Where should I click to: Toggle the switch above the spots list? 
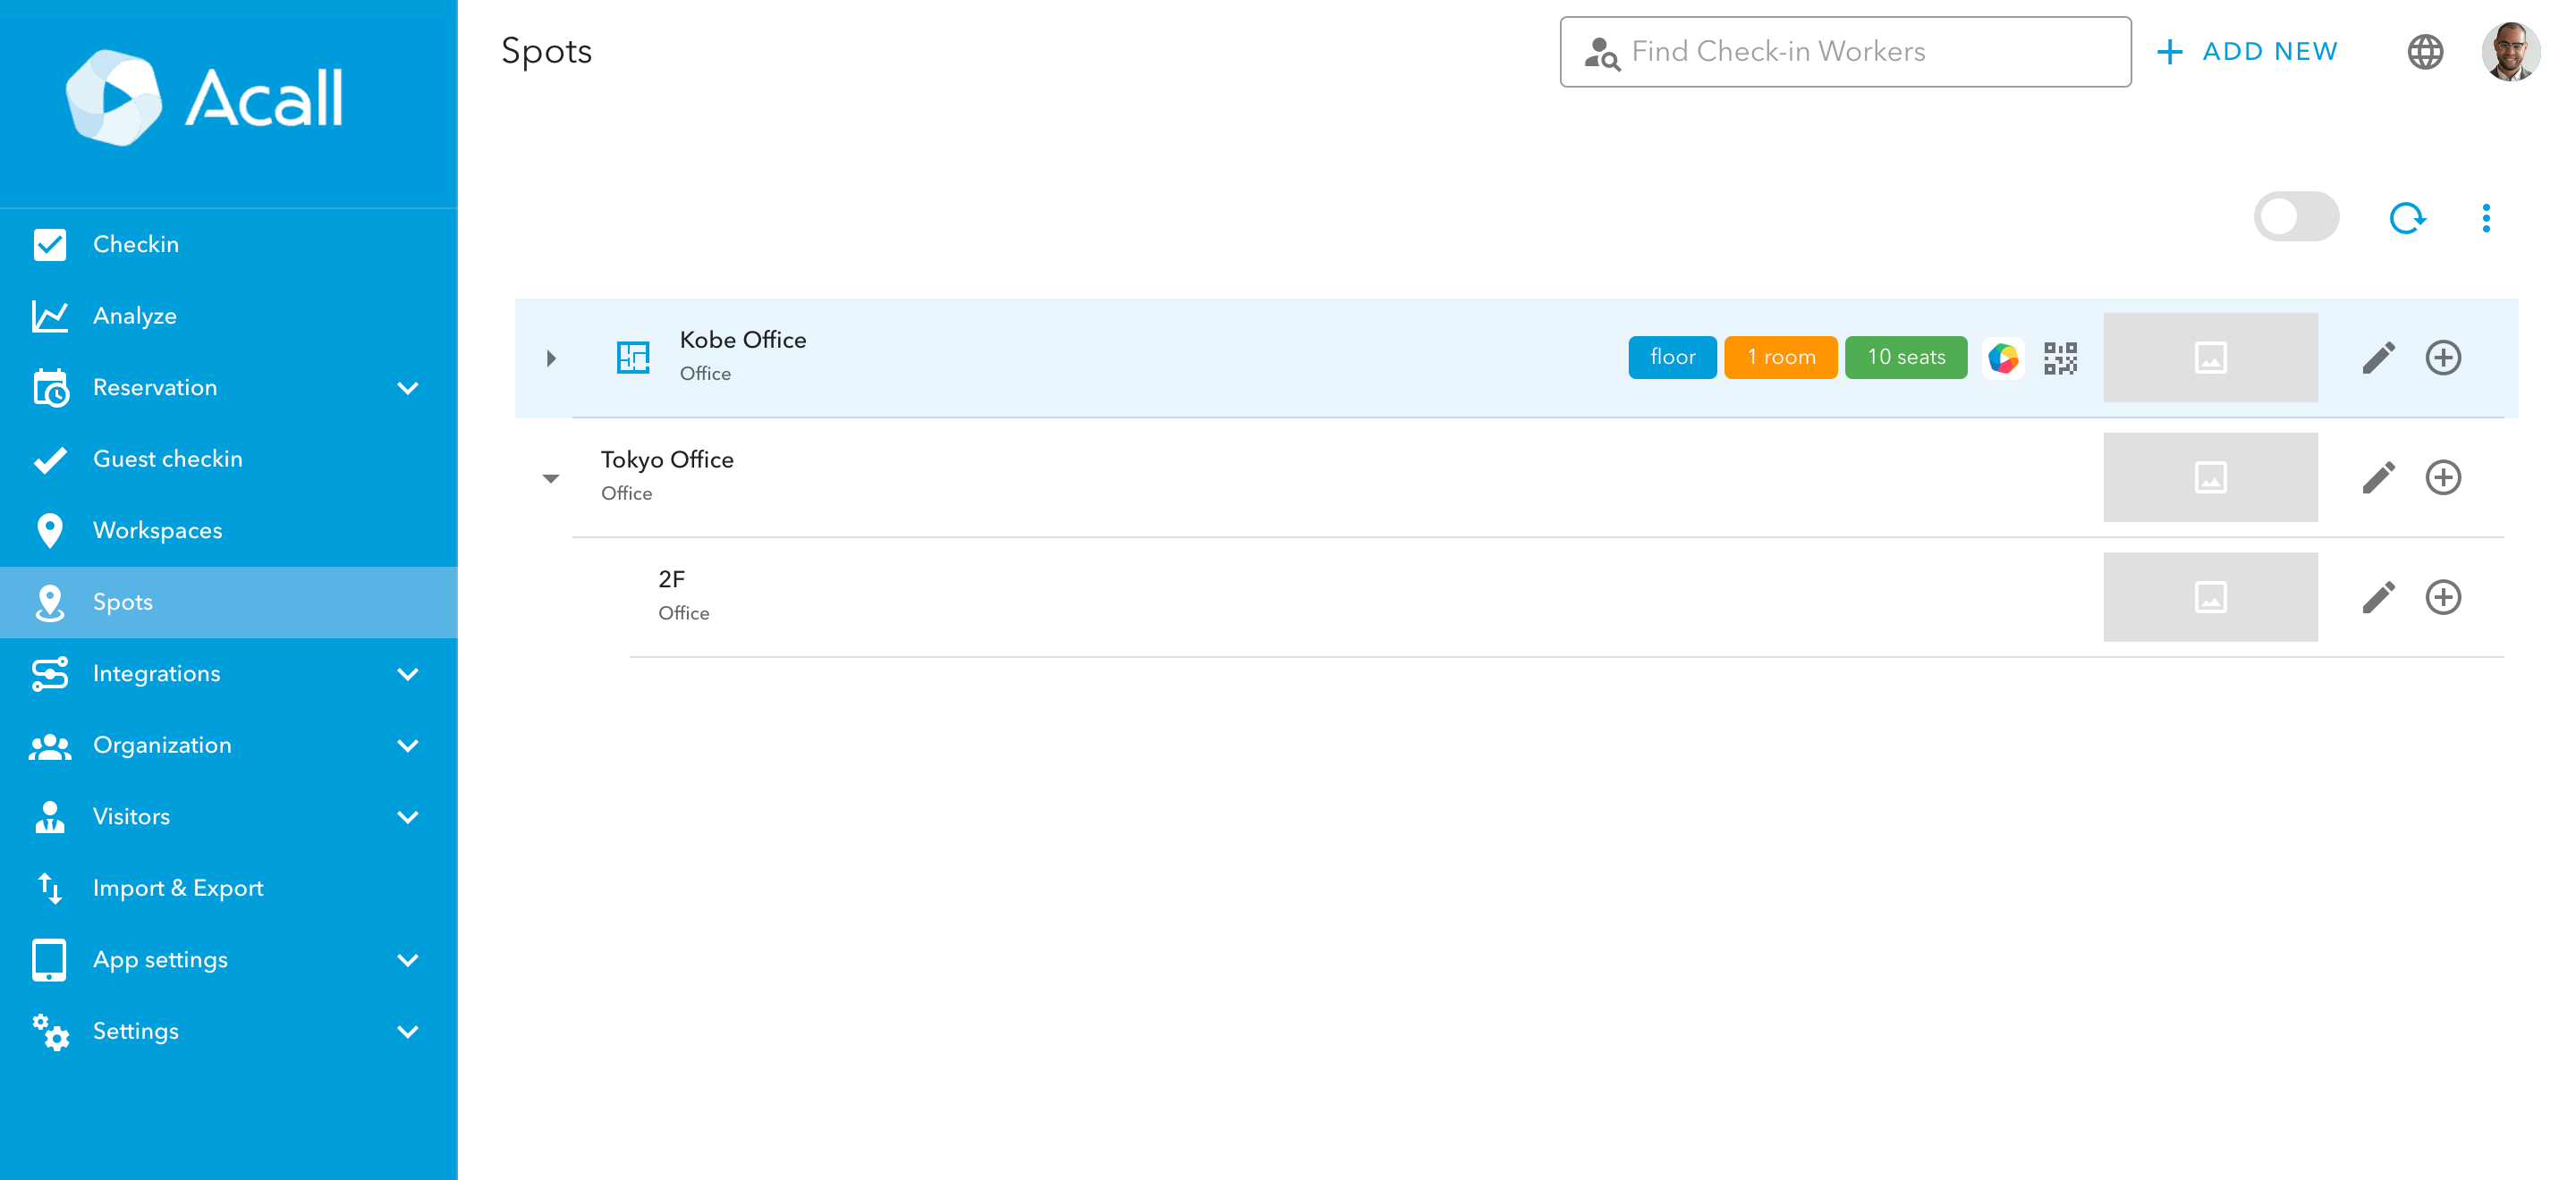click(2295, 218)
